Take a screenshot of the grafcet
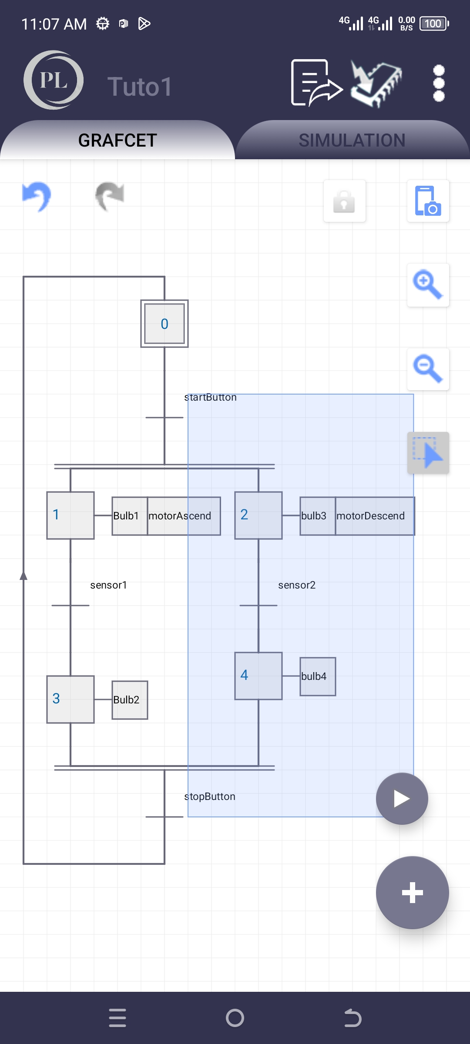The image size is (470, 1044). tap(428, 201)
